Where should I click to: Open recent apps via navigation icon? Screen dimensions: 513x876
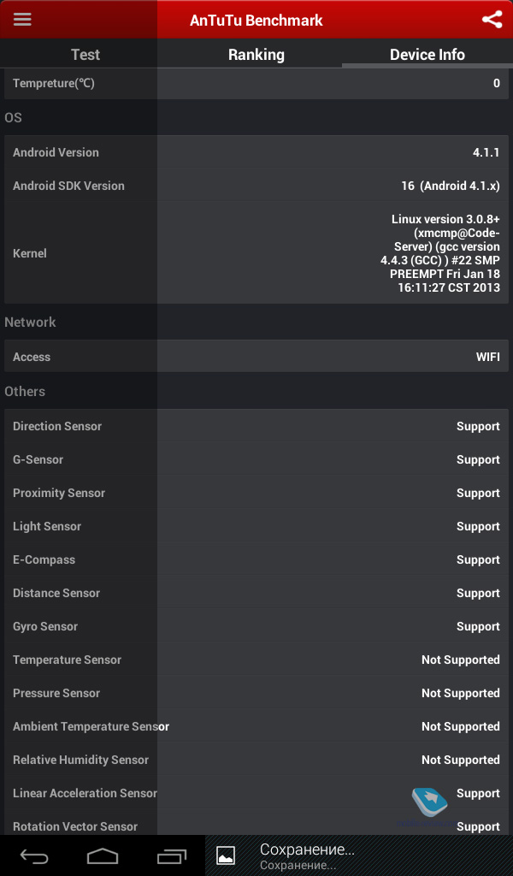171,855
